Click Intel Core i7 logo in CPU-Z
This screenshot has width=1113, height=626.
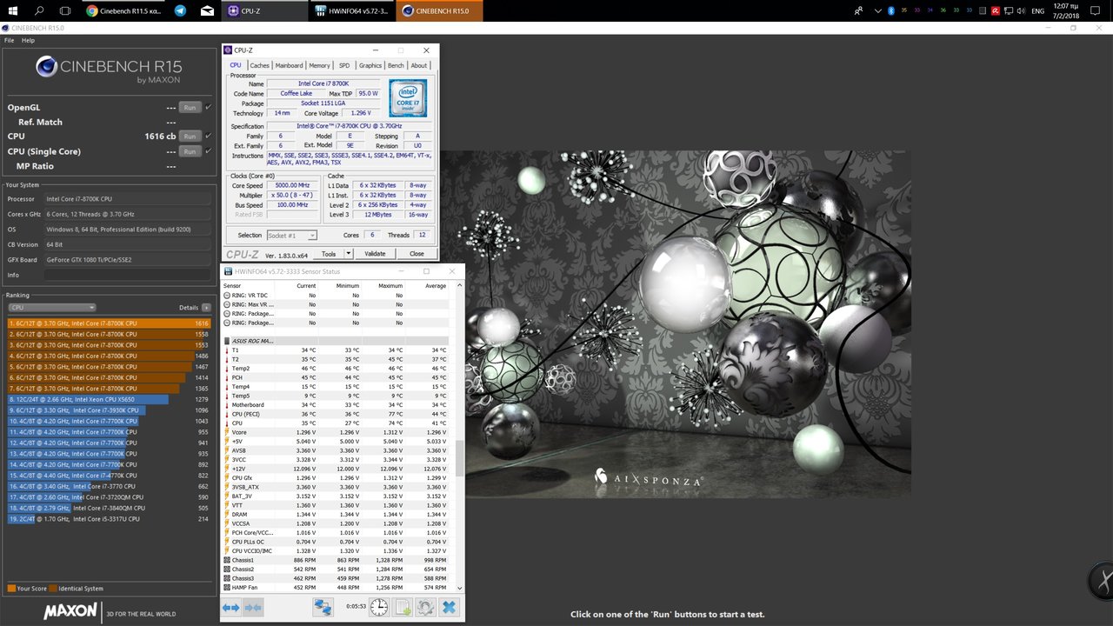[407, 98]
